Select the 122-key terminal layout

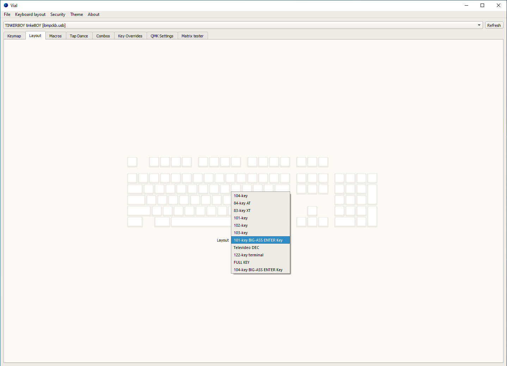pyautogui.click(x=261, y=255)
